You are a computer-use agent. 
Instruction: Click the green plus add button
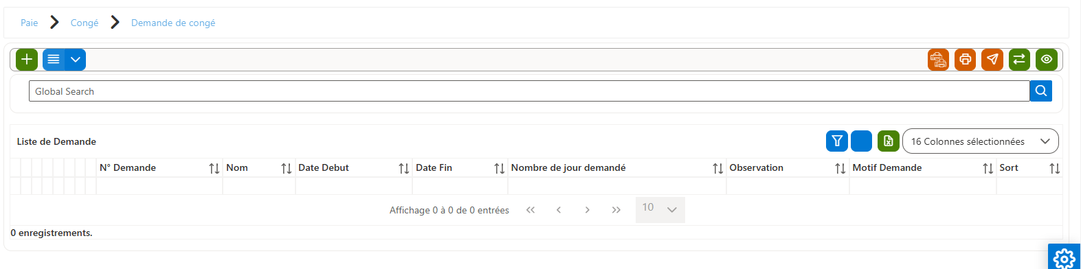pos(27,60)
